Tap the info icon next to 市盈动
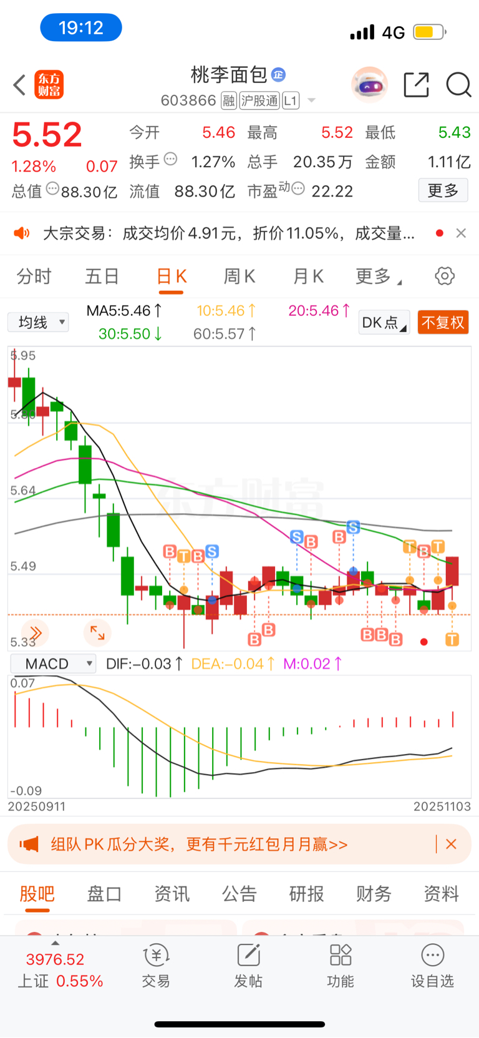This screenshot has height=1038, width=479. tap(298, 188)
